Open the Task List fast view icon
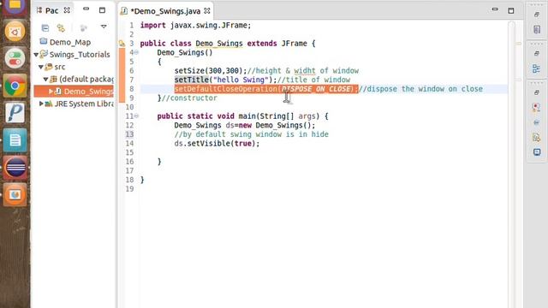The image size is (548, 308). (x=537, y=29)
